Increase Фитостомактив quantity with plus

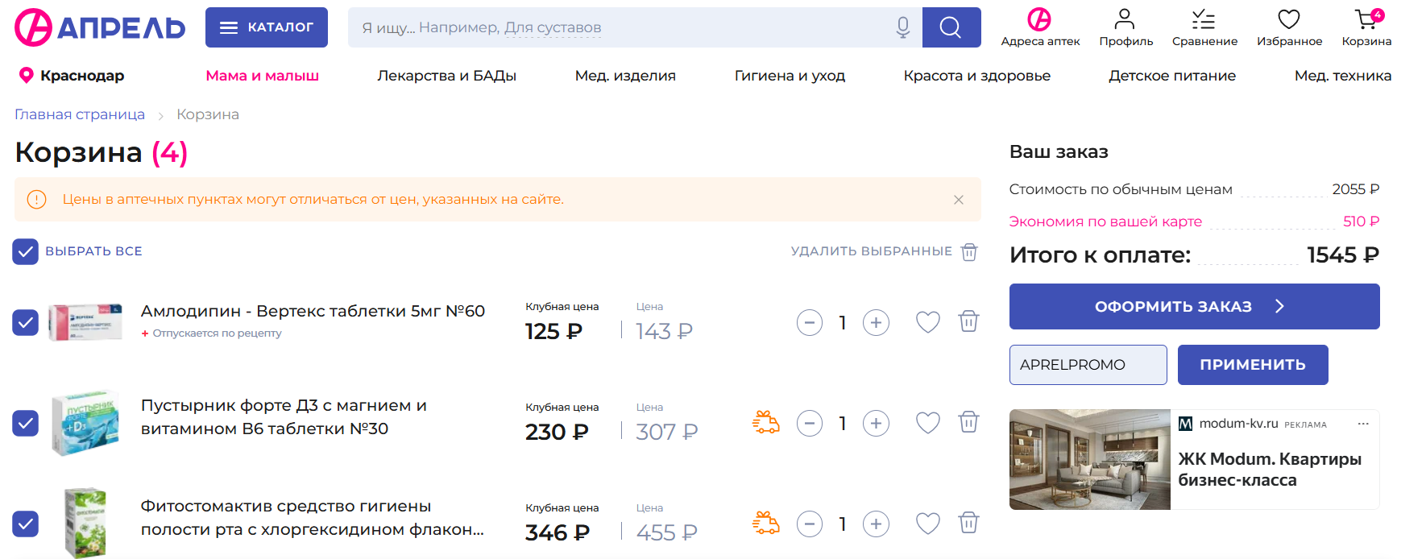pos(876,524)
